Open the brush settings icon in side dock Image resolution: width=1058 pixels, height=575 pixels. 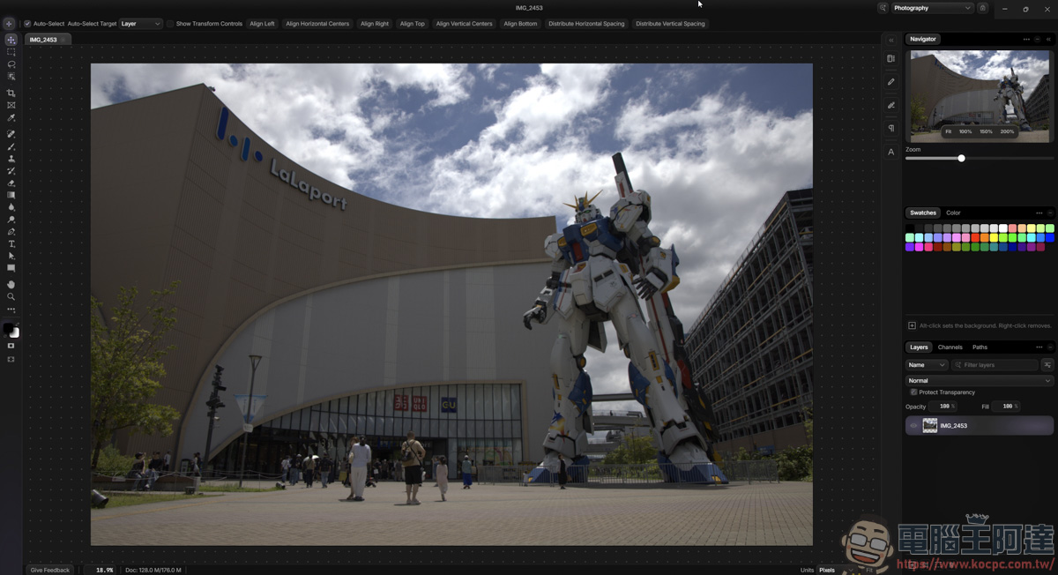[x=891, y=105]
